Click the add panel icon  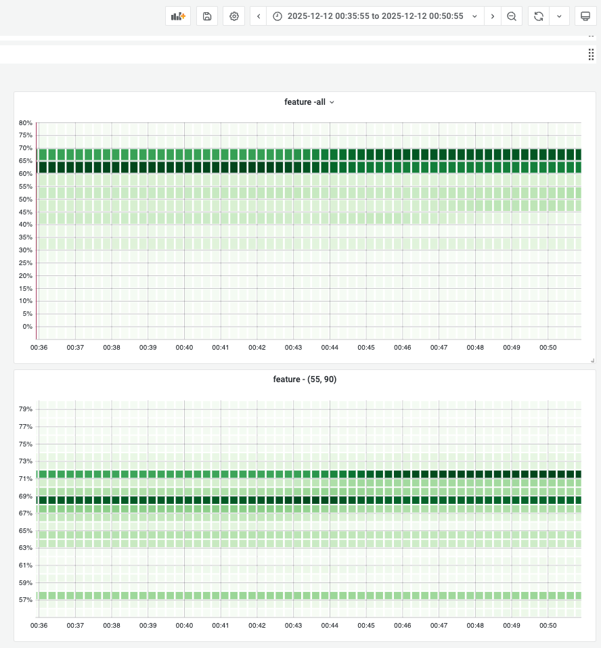click(x=177, y=16)
